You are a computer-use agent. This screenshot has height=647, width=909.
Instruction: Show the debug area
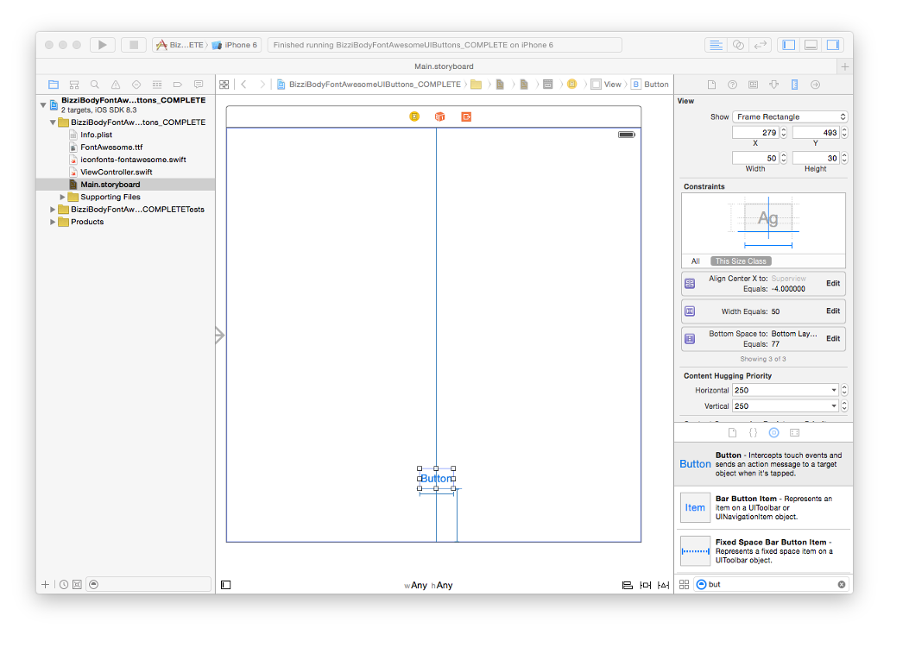809,44
